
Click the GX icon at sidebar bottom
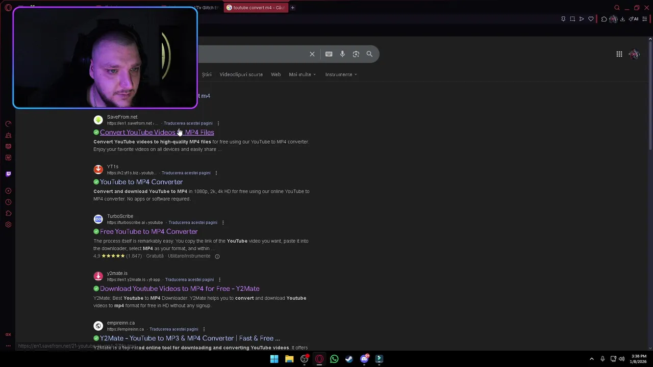8,334
